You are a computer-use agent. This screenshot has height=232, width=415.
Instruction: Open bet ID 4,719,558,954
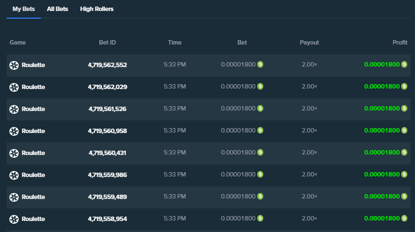(x=107, y=219)
